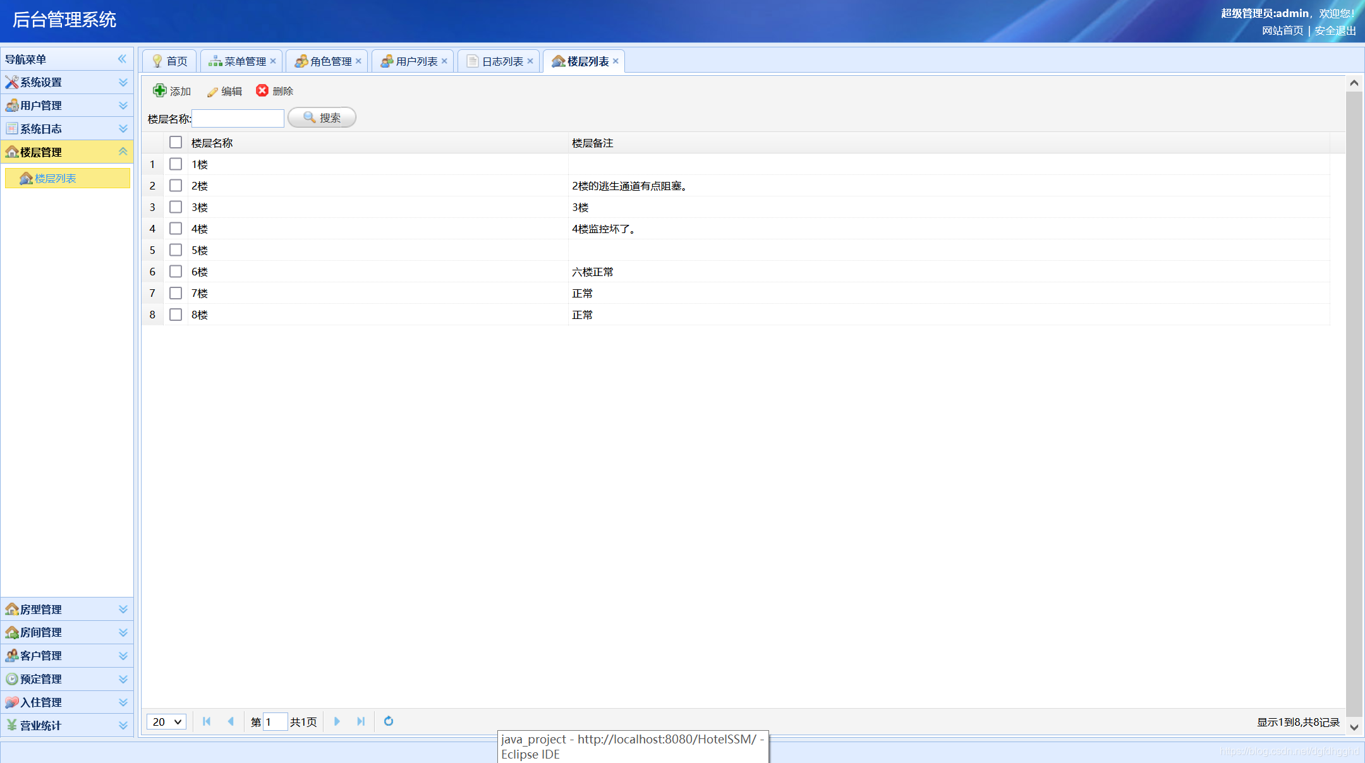This screenshot has height=763, width=1365.
Task: Check the row for 6楼
Action: (176, 271)
